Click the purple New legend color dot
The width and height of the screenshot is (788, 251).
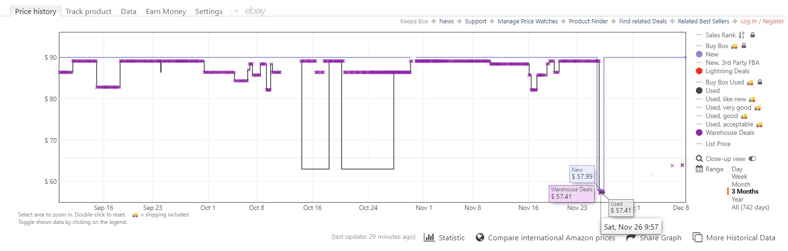[x=699, y=55]
